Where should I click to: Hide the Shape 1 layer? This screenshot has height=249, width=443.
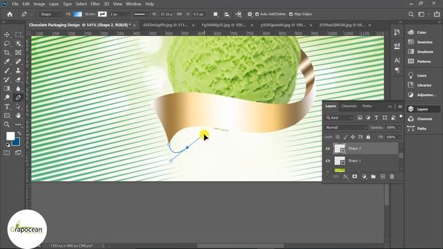click(327, 161)
